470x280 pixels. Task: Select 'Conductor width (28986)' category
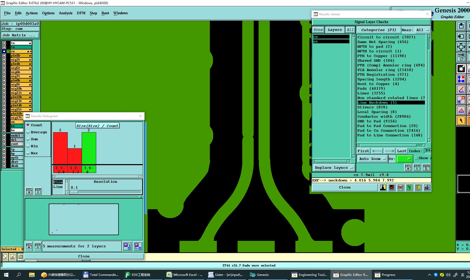pyautogui.click(x=384, y=117)
